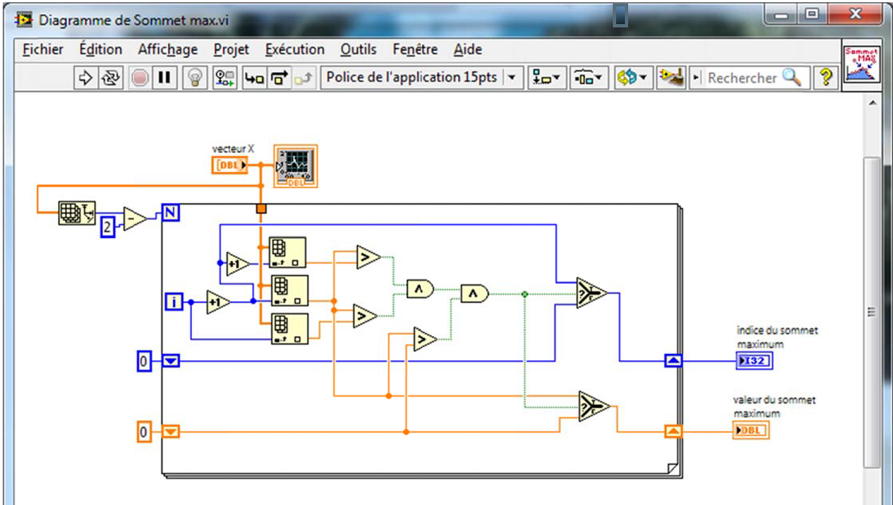The height and width of the screenshot is (505, 893).
Task: Select the first AND gate
Action: click(x=420, y=289)
